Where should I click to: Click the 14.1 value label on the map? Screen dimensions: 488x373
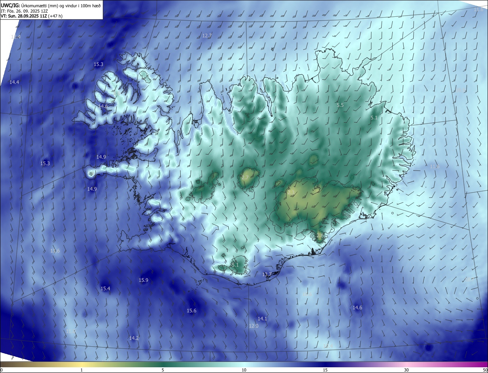pos(262,318)
